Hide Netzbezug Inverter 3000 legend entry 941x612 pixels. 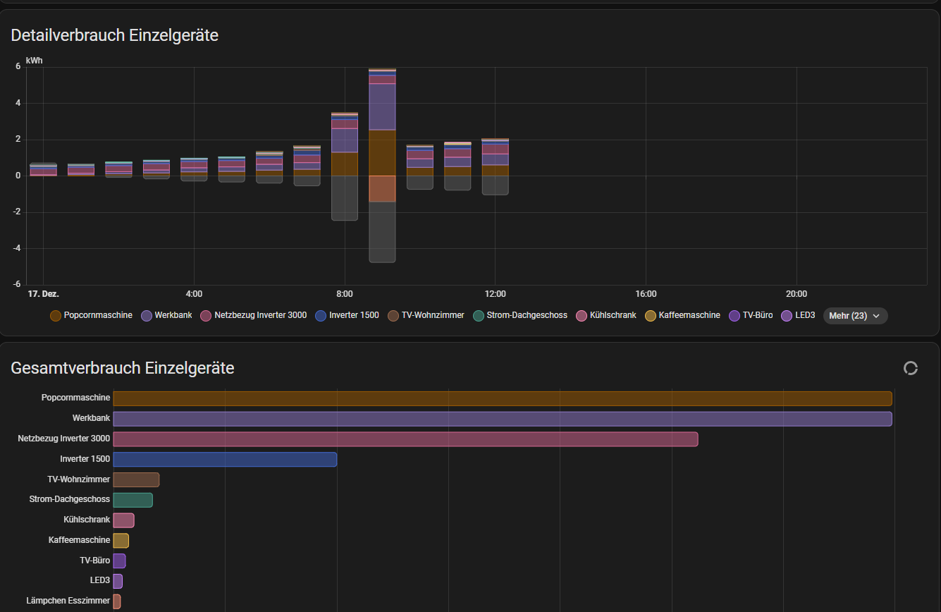(x=254, y=316)
